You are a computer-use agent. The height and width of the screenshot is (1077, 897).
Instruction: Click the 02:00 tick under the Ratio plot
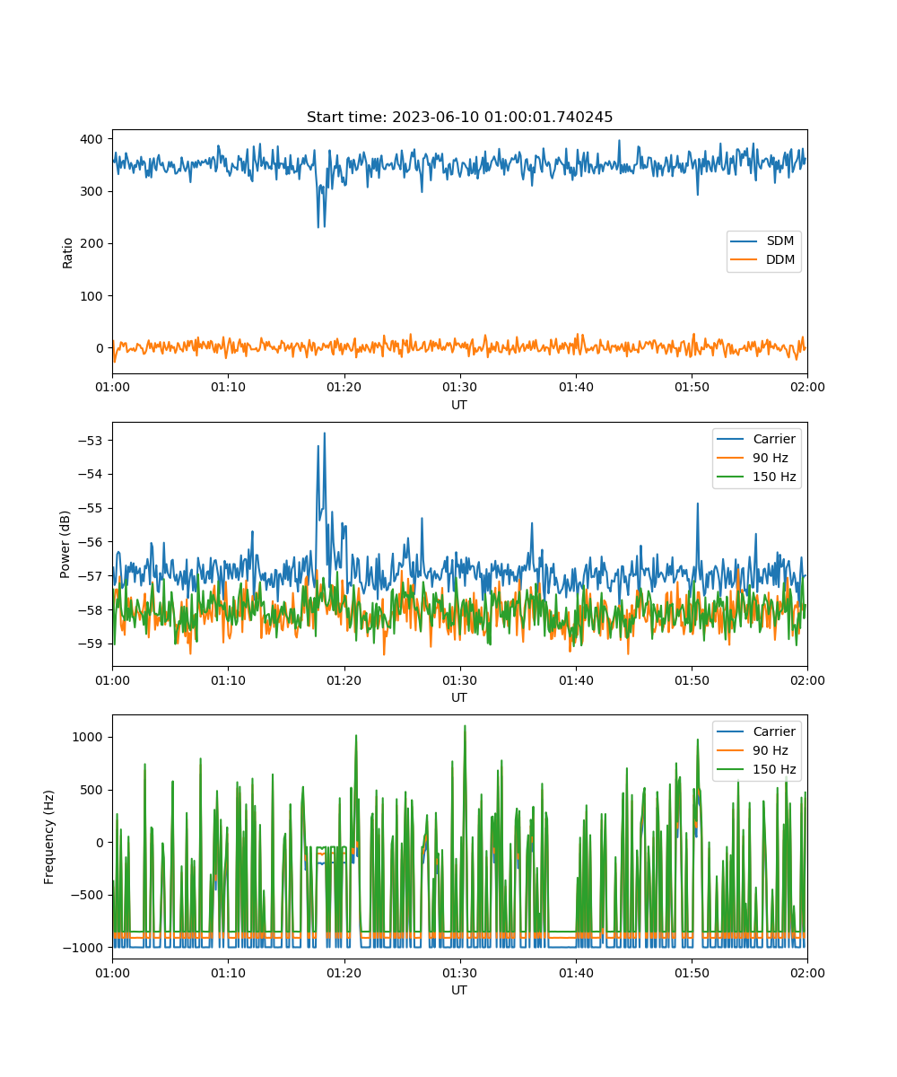pyautogui.click(x=806, y=387)
